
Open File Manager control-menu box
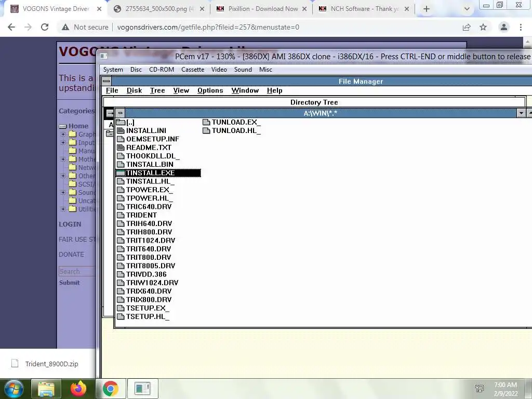point(106,81)
